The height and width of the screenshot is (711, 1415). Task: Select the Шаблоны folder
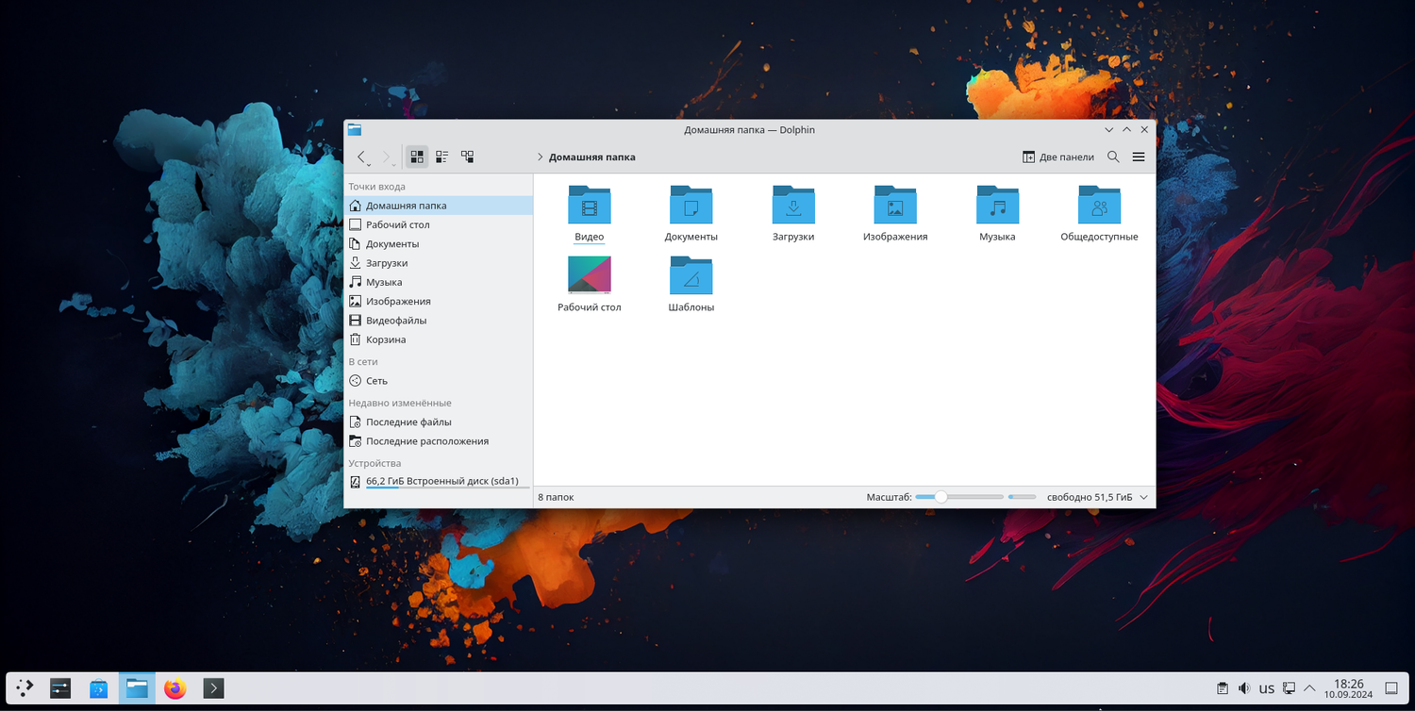691,285
